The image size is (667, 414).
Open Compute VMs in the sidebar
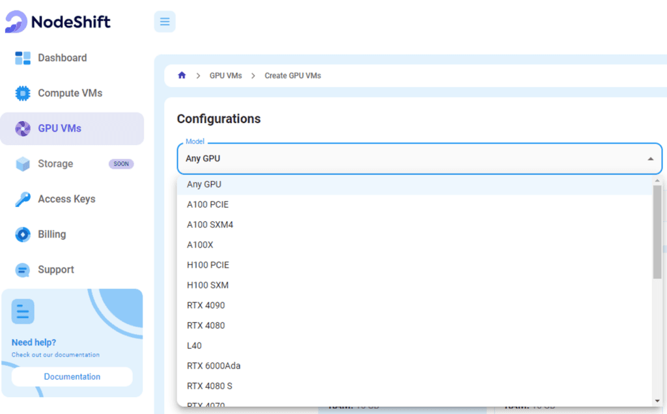tap(72, 93)
